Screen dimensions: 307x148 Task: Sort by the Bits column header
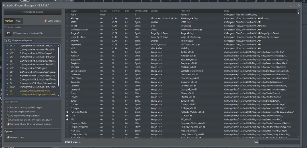point(127,11)
